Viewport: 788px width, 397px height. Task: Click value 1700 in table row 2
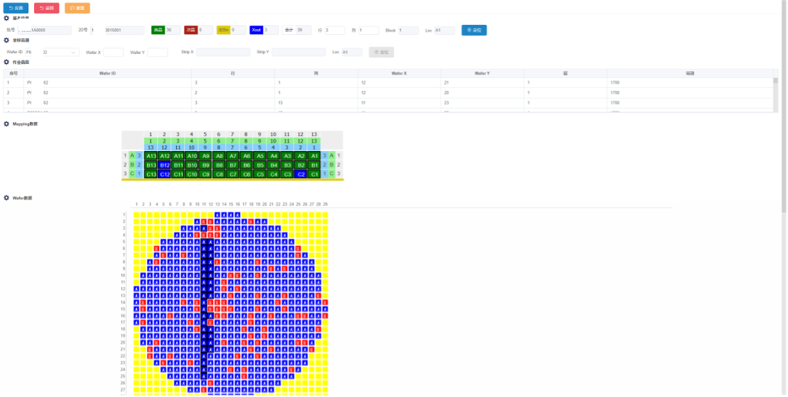(615, 93)
